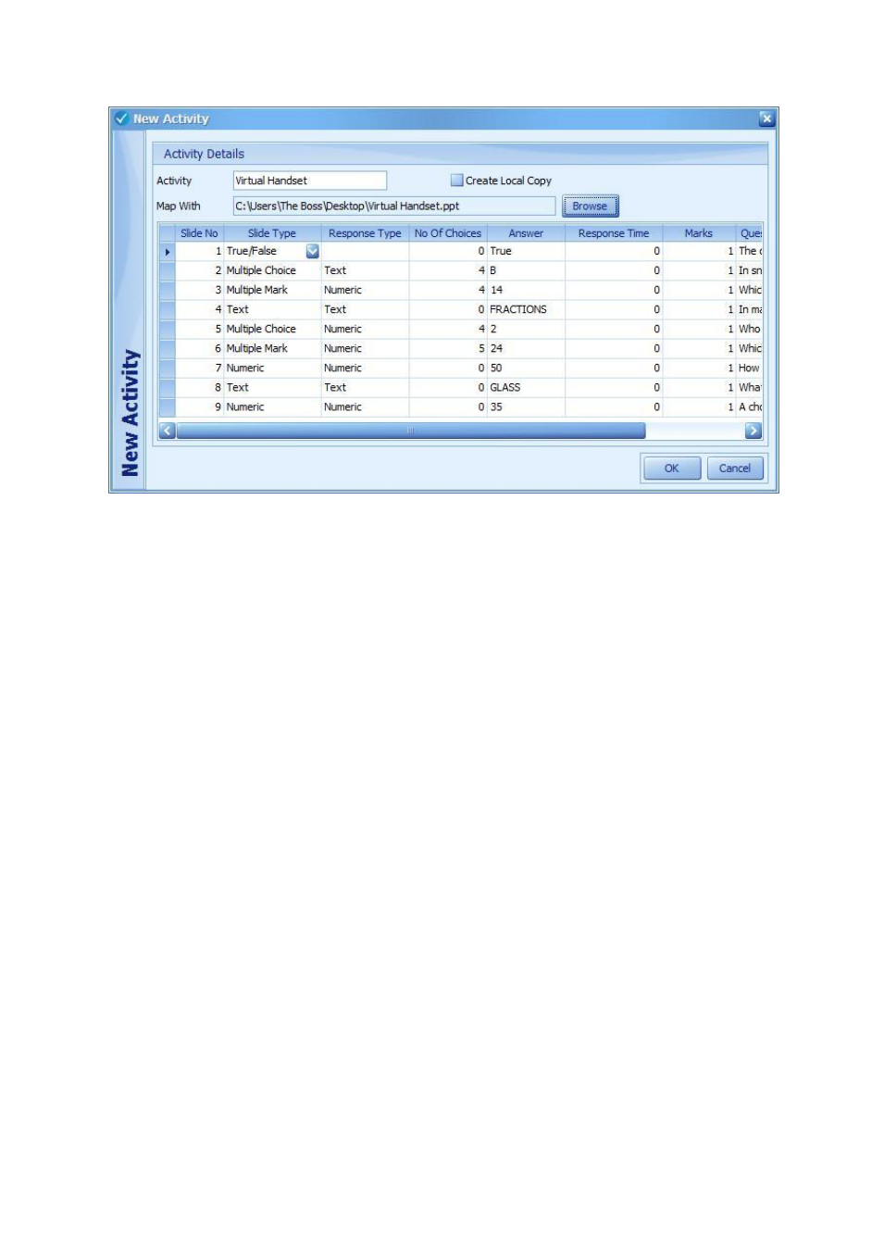Click the Browse button
Screen dimensions: 884x1250
590,206
